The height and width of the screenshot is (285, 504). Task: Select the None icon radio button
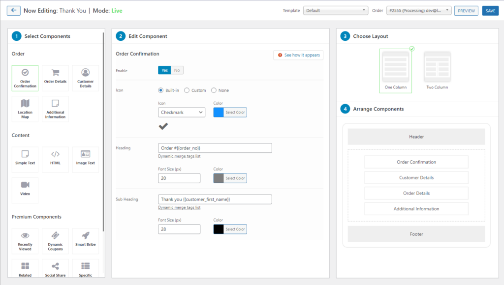214,90
